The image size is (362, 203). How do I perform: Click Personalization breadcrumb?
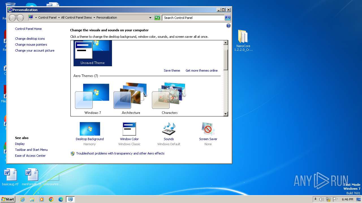coord(107,17)
